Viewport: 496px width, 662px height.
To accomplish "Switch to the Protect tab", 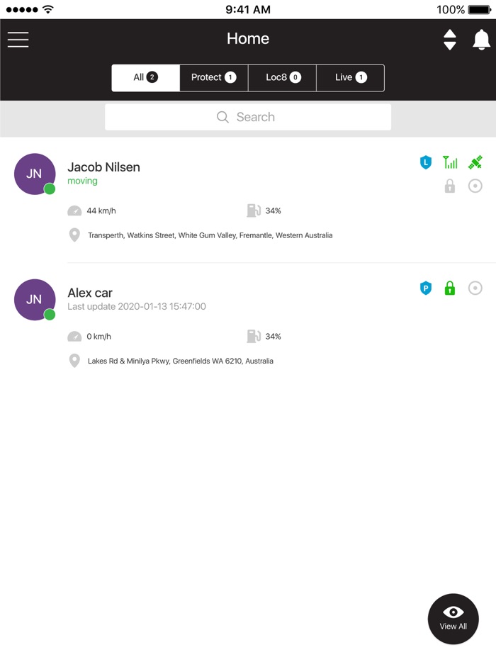I will point(213,78).
